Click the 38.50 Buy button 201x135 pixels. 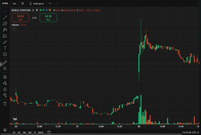click(x=48, y=18)
